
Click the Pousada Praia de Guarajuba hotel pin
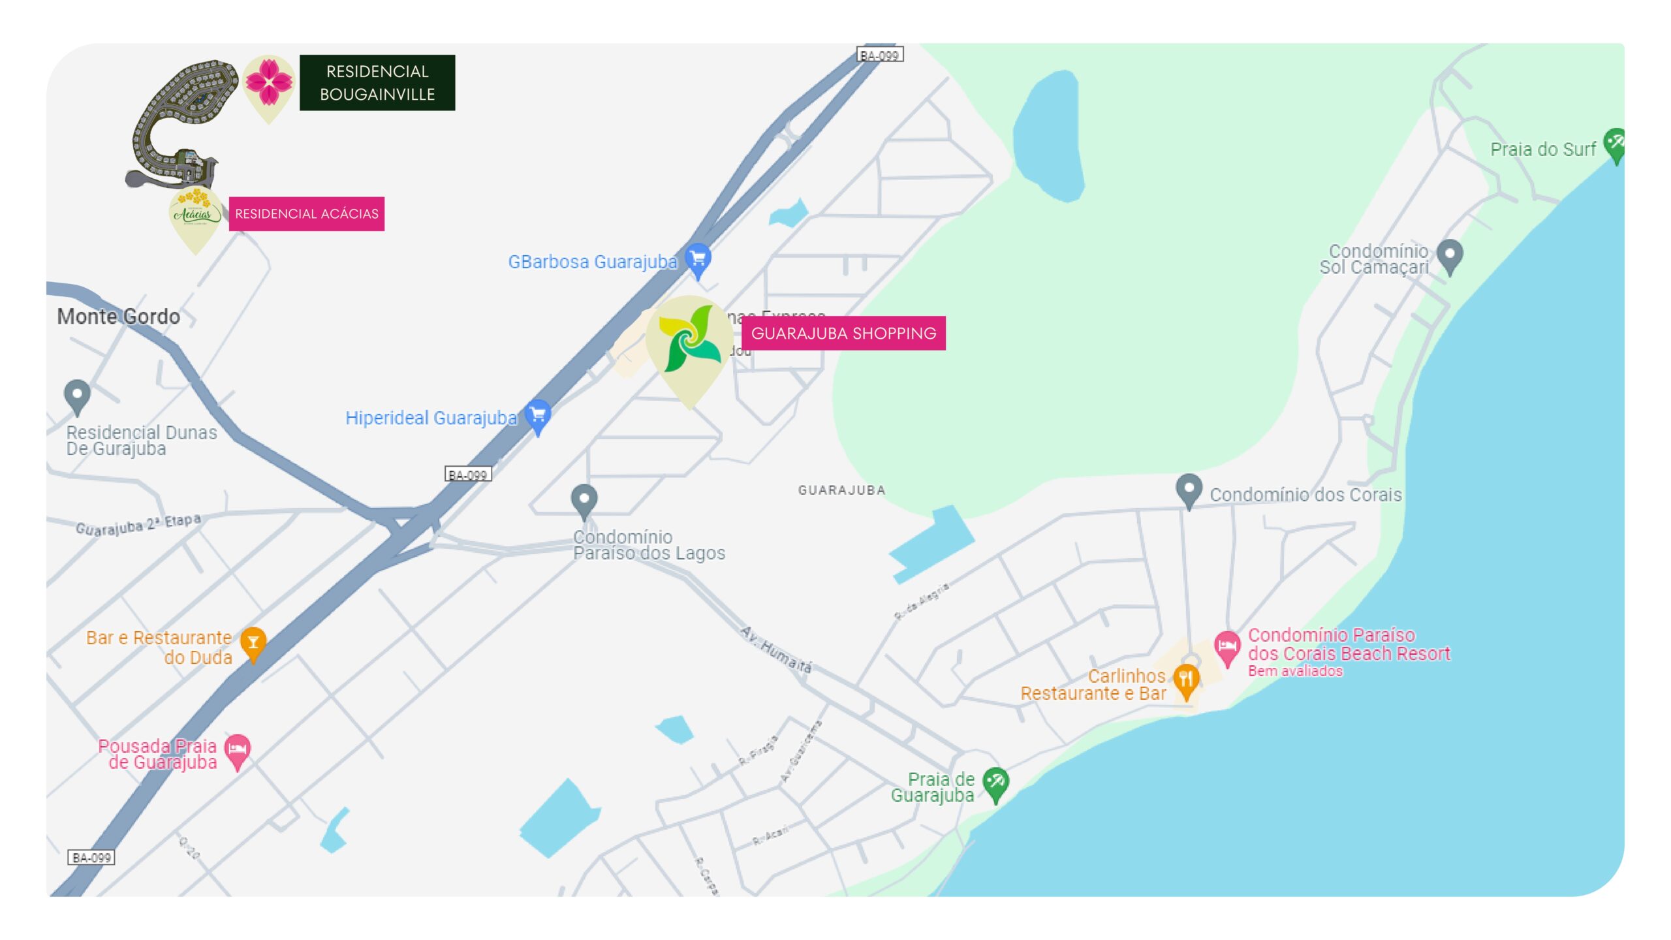tap(237, 752)
